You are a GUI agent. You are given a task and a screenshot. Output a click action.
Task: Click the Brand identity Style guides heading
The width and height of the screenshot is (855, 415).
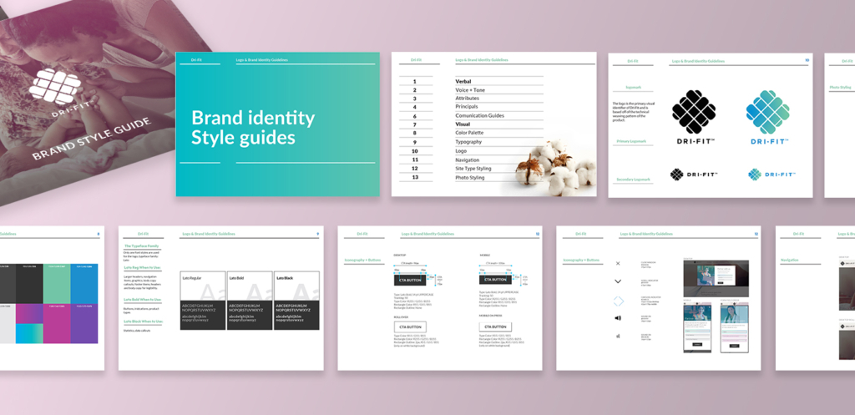(253, 128)
